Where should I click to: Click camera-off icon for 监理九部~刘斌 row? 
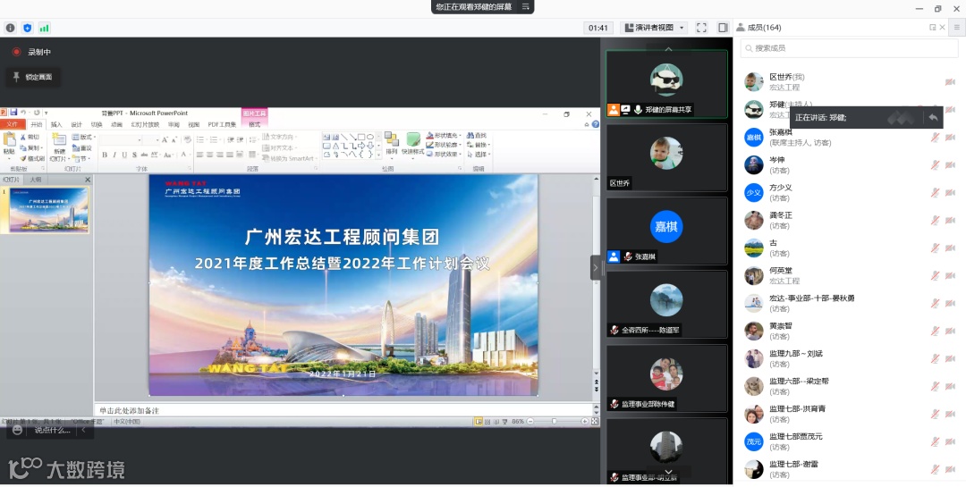click(950, 358)
